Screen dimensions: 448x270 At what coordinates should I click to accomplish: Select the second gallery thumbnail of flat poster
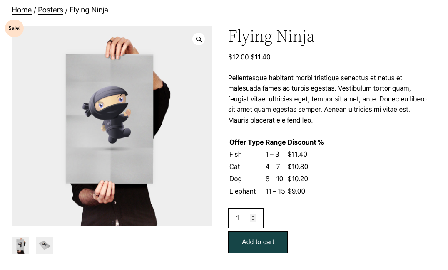point(45,245)
